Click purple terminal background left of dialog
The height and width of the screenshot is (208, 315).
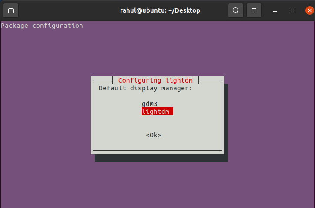point(46,116)
